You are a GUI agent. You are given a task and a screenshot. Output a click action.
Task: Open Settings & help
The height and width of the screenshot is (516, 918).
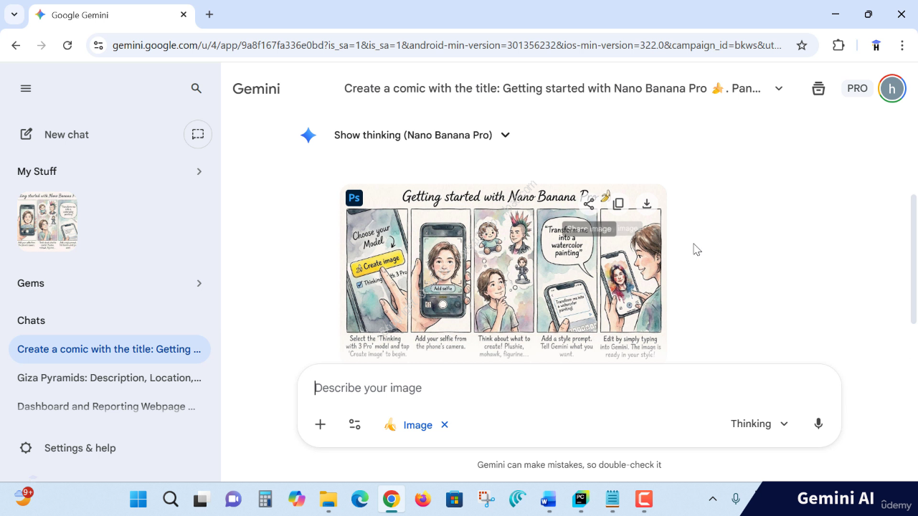pos(79,448)
